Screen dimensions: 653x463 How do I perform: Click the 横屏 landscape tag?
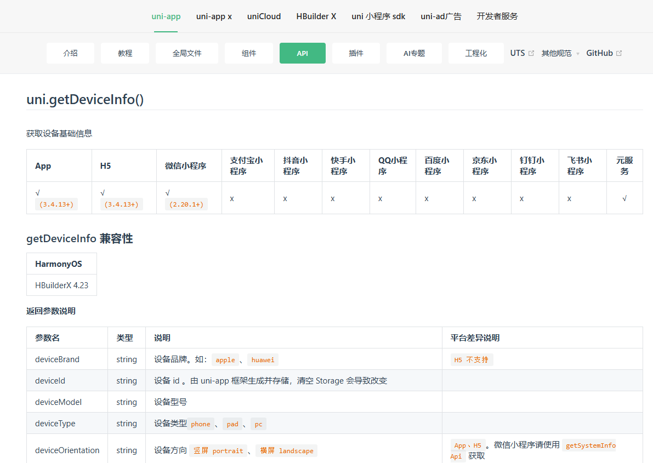[287, 450]
